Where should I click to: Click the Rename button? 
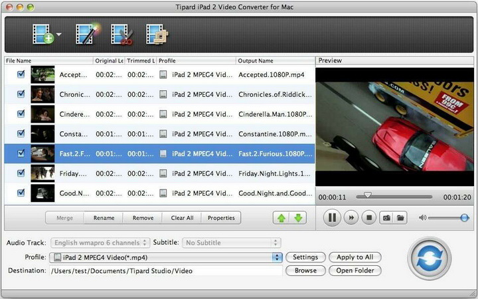(x=104, y=217)
